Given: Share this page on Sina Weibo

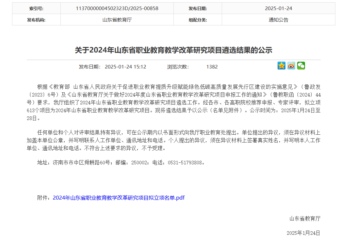Looking at the screenshot, I should 291,66.
